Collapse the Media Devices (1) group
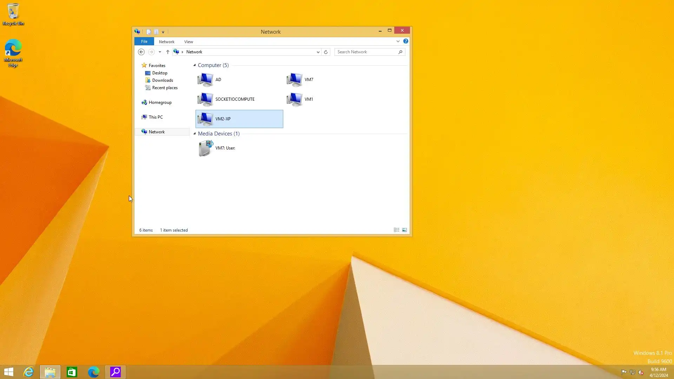674x379 pixels. 194,134
